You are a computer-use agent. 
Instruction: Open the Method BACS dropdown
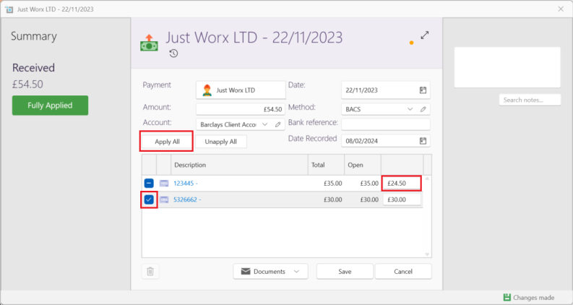[410, 109]
